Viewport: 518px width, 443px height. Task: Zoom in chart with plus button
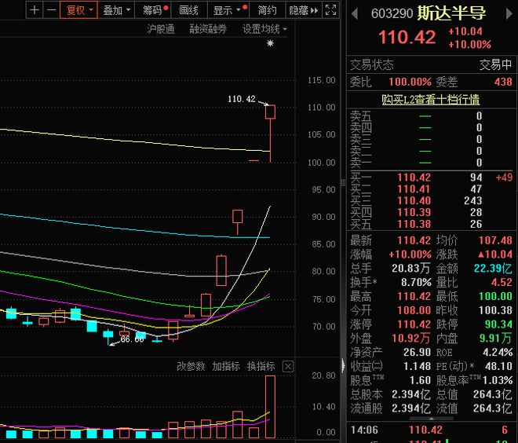pos(35,10)
